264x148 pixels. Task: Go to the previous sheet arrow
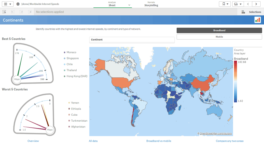(x=248, y=4)
